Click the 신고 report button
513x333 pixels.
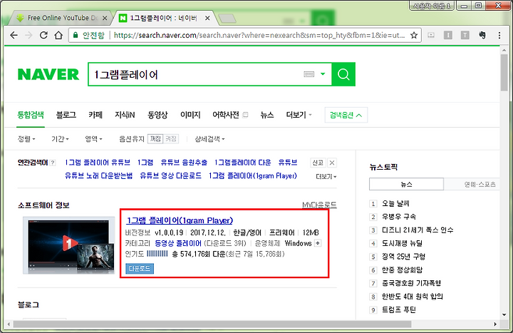[x=318, y=163]
